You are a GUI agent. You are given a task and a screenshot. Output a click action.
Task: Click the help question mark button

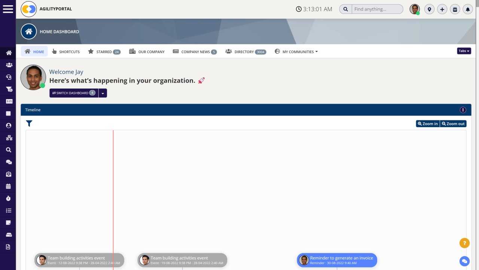tap(464, 243)
